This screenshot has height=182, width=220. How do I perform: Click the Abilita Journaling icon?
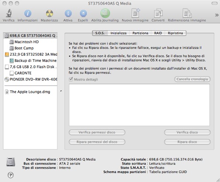[x=105, y=13]
